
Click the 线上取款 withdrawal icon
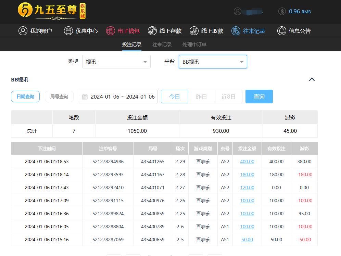[x=194, y=31]
